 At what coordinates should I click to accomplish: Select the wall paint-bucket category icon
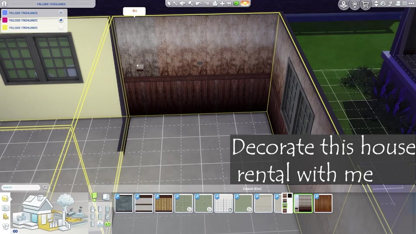(93, 209)
